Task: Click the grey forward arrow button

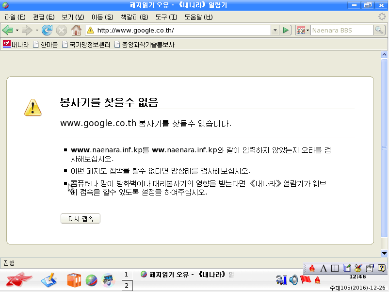Action: click(27, 30)
